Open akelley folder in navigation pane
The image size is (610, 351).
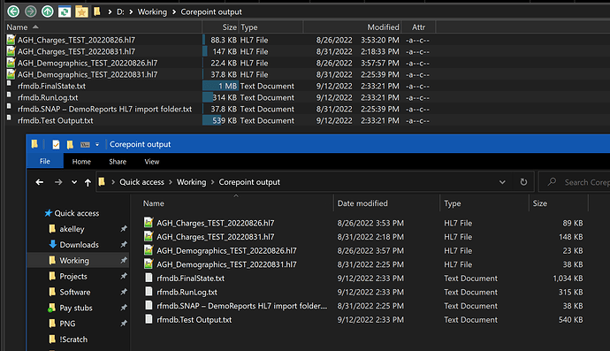pos(72,229)
